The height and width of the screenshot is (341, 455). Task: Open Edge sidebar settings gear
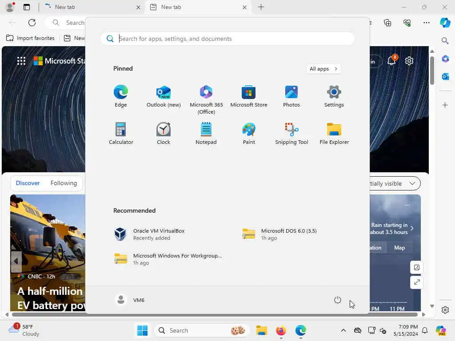point(445,309)
